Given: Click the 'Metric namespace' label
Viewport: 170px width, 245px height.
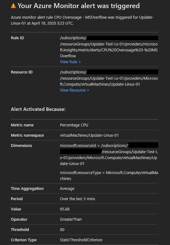Looking at the screenshot, I should click(27, 135).
